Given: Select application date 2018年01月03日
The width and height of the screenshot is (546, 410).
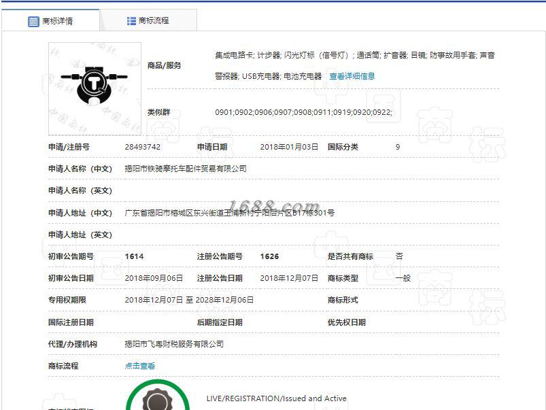Looking at the screenshot, I should tap(289, 147).
